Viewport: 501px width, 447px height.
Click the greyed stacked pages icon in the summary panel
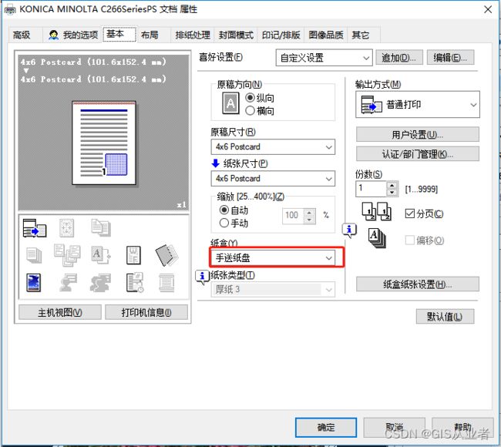click(34, 255)
